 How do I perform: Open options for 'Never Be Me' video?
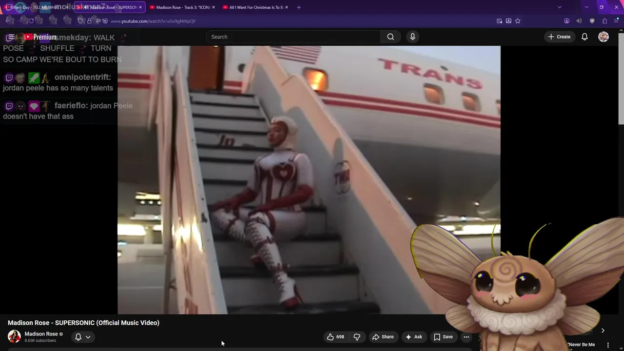pyautogui.click(x=608, y=345)
